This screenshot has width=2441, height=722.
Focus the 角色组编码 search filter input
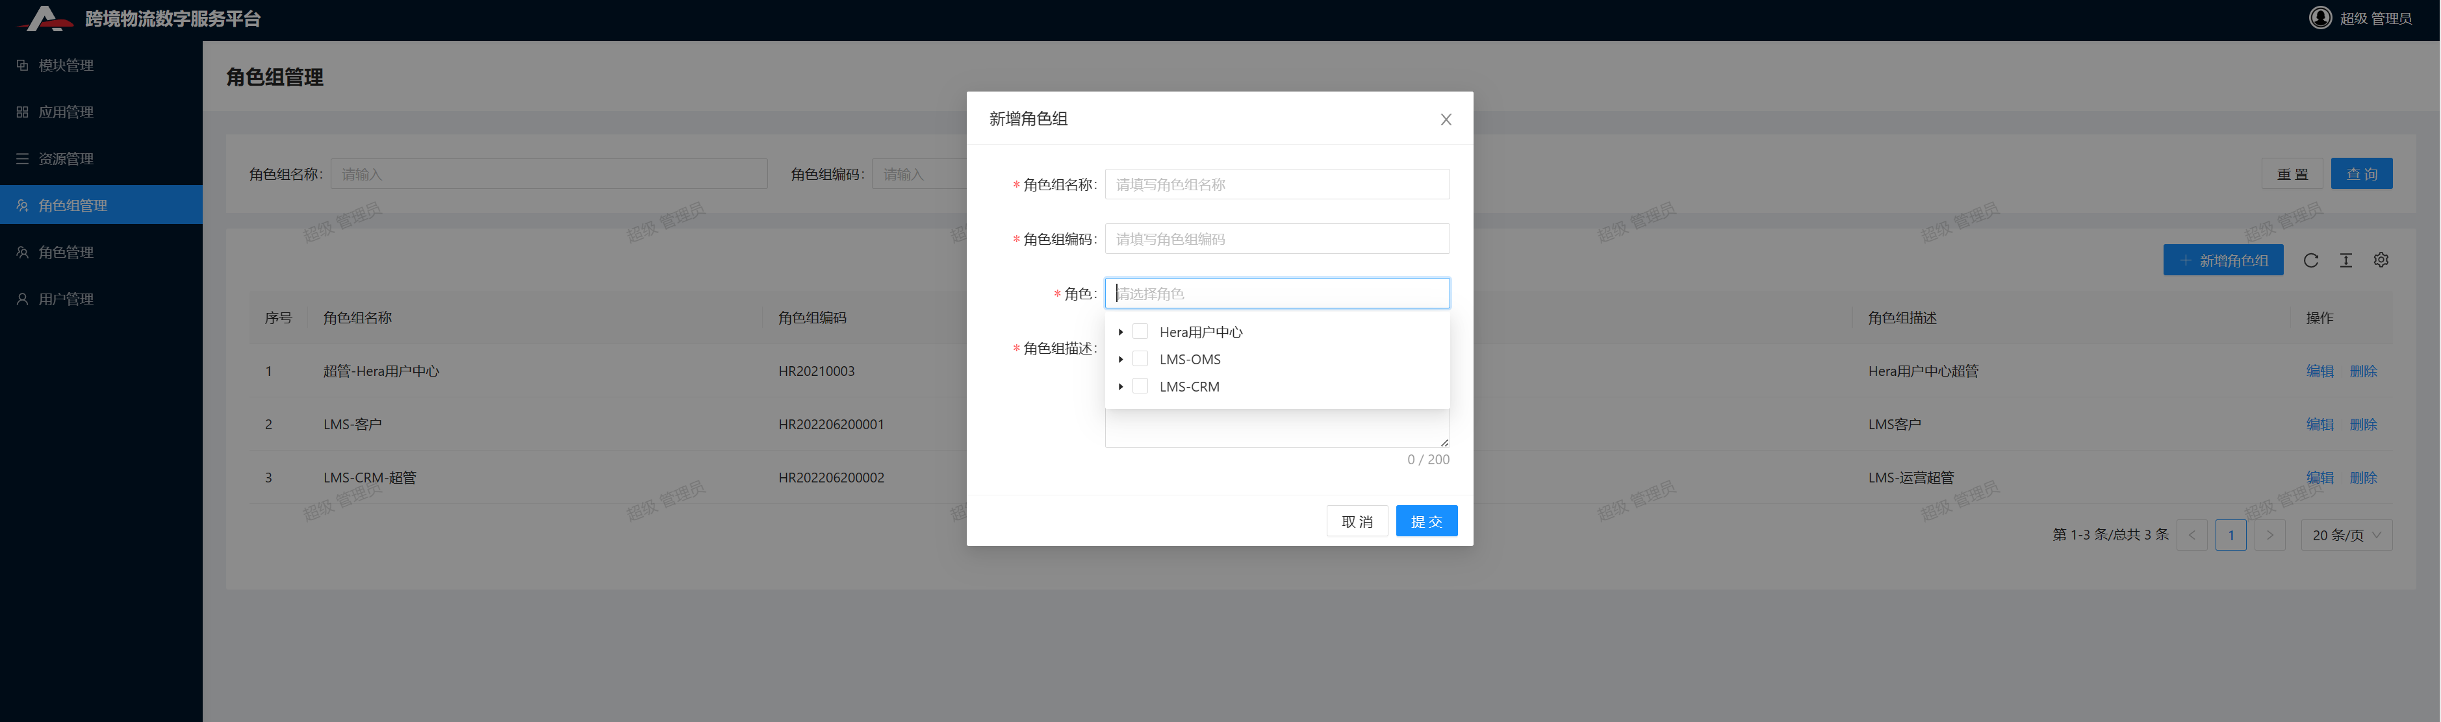[919, 173]
